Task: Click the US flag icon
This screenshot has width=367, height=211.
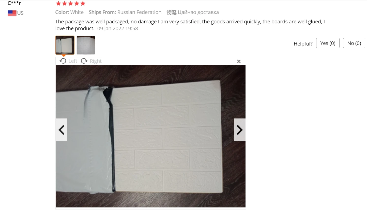Action: 12,13
